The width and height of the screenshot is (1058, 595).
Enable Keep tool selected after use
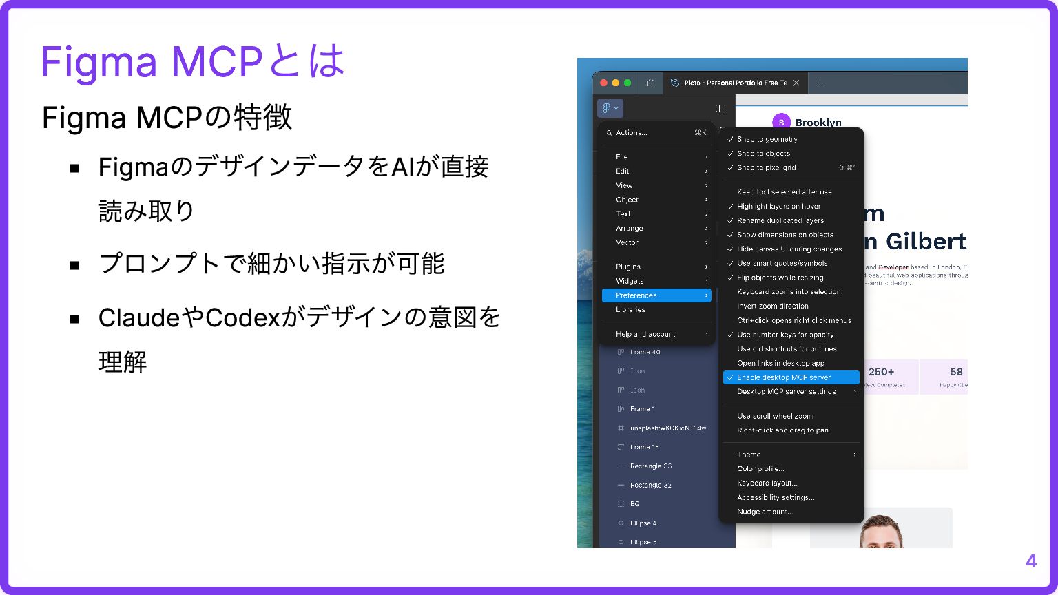[791, 192]
